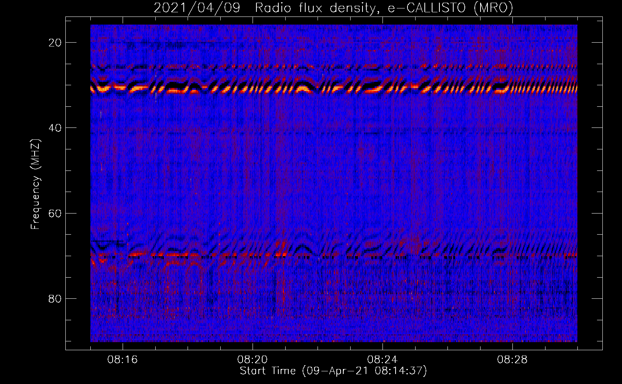Click the 80 MHz frequency tick label
Screen dimensions: 622x384
[x=55, y=298]
